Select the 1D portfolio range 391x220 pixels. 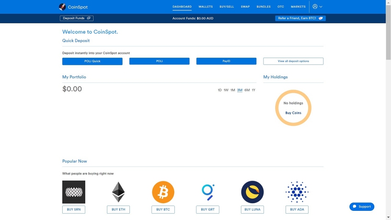(x=220, y=90)
